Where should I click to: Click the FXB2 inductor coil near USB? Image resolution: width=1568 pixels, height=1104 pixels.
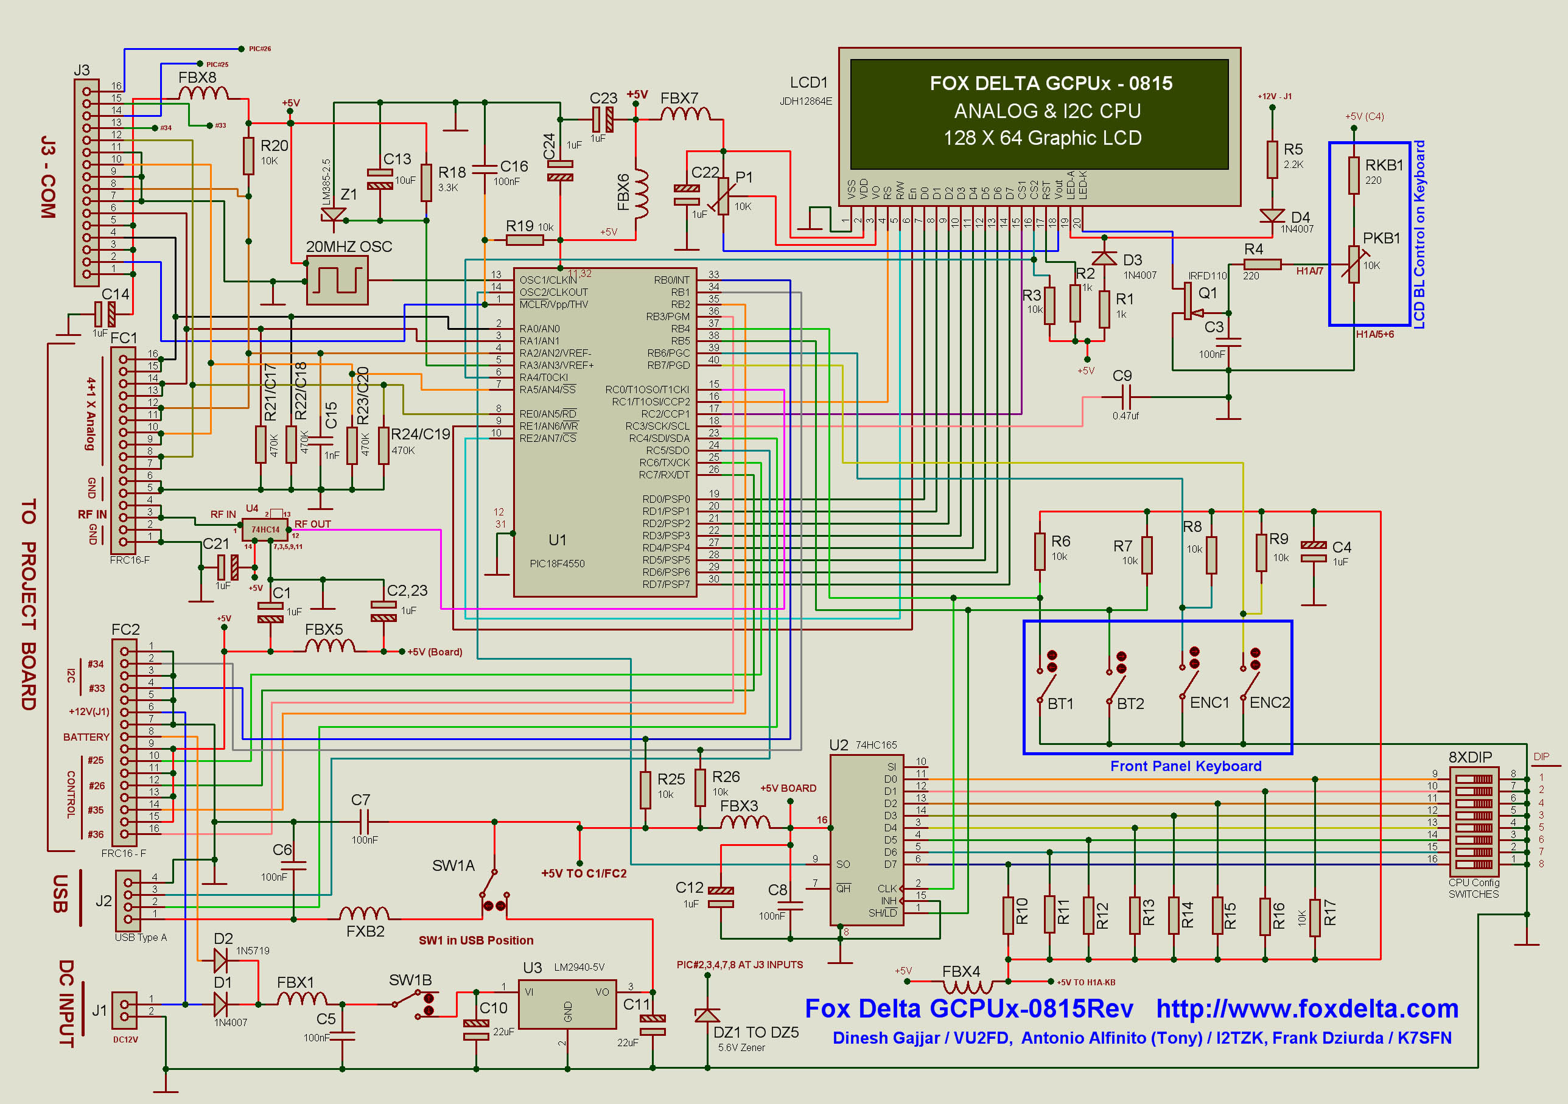[x=364, y=913]
